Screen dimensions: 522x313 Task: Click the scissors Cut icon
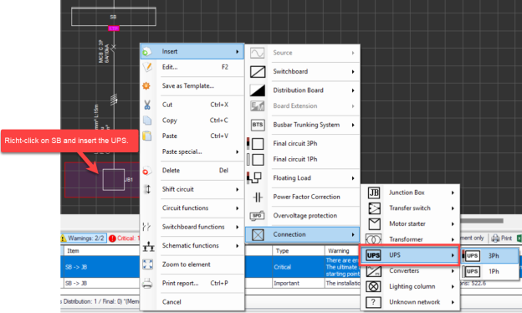point(147,105)
